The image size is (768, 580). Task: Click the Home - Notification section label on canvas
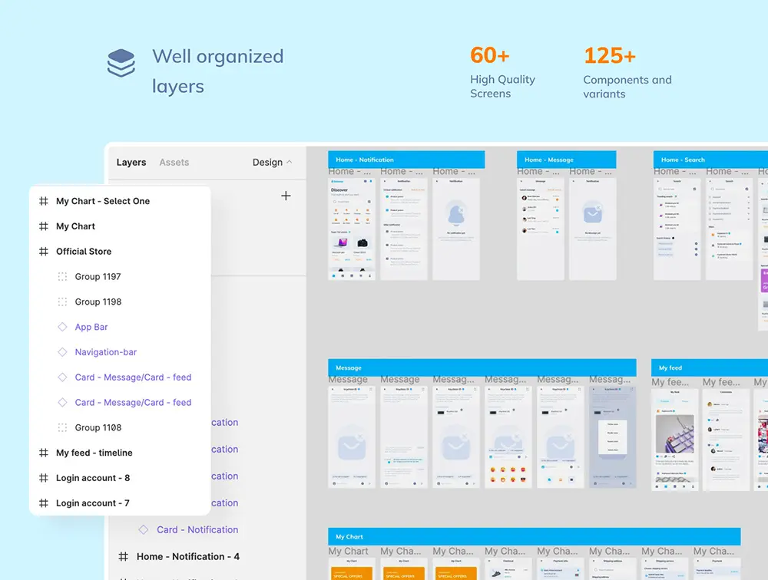pyautogui.click(x=365, y=160)
